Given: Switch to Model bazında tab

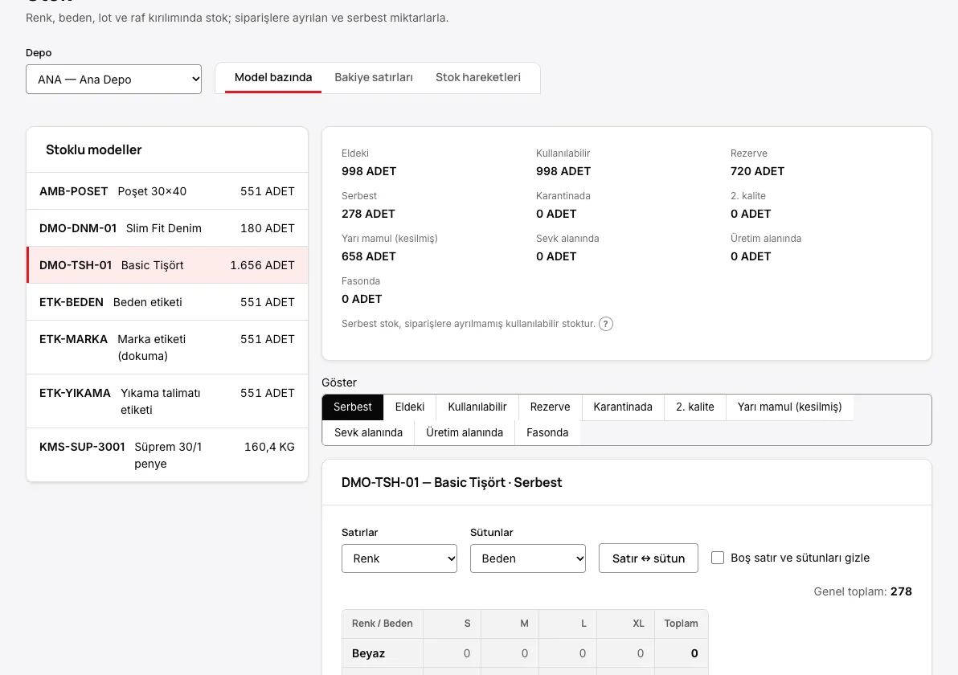Looking at the screenshot, I should click(273, 78).
